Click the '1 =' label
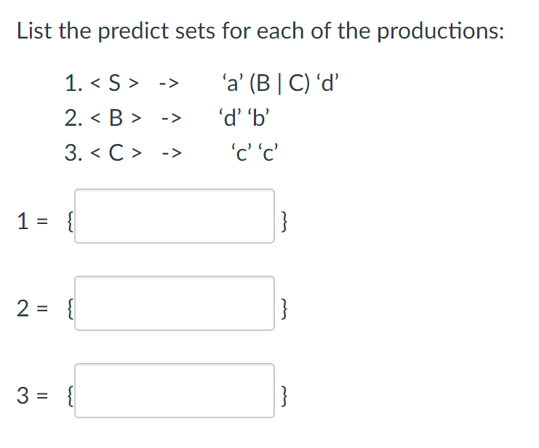Viewport: 539px width, 448px height. click(x=32, y=221)
